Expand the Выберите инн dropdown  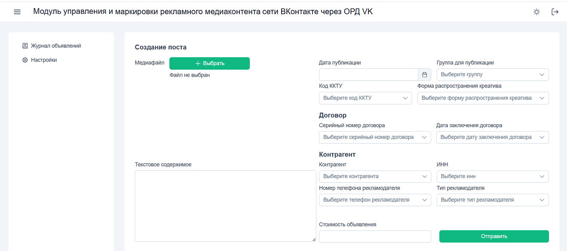click(493, 176)
